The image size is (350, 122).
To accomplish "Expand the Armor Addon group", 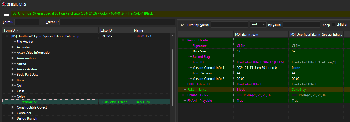I will coord(13,69).
